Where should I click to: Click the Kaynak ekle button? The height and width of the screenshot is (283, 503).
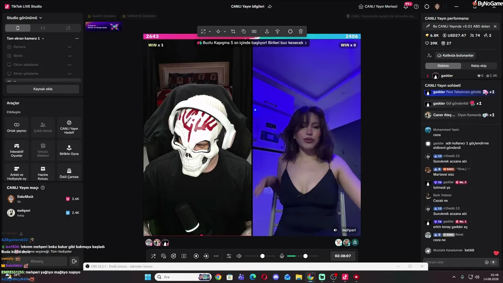pyautogui.click(x=43, y=89)
